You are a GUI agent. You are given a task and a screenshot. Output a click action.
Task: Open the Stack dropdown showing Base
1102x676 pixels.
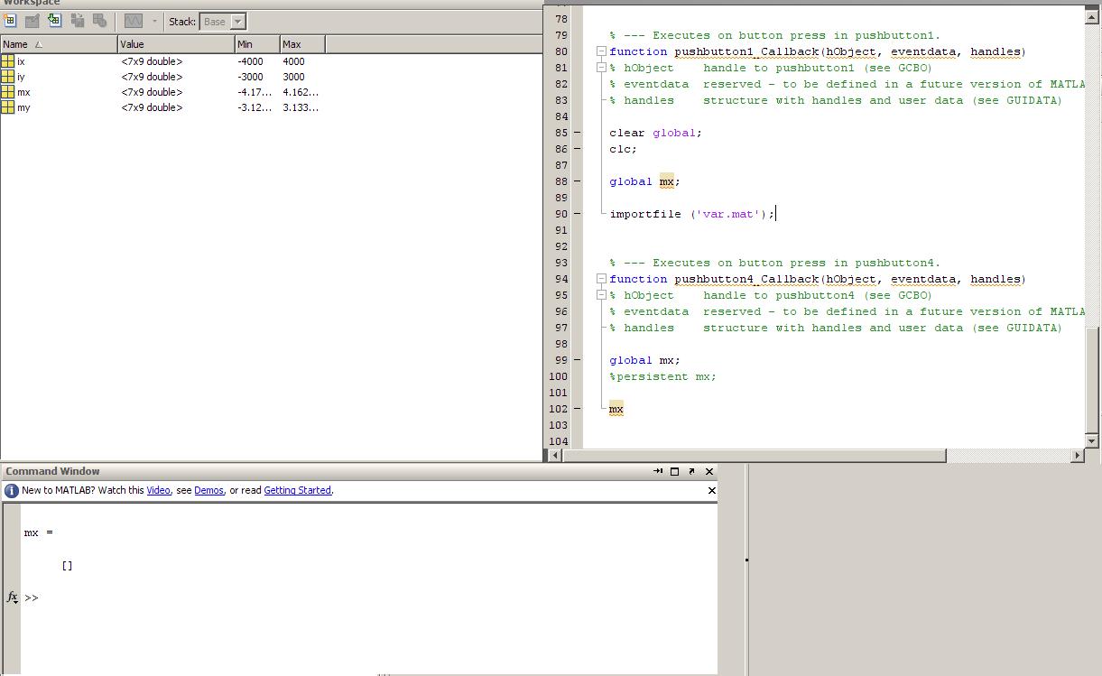click(x=237, y=22)
